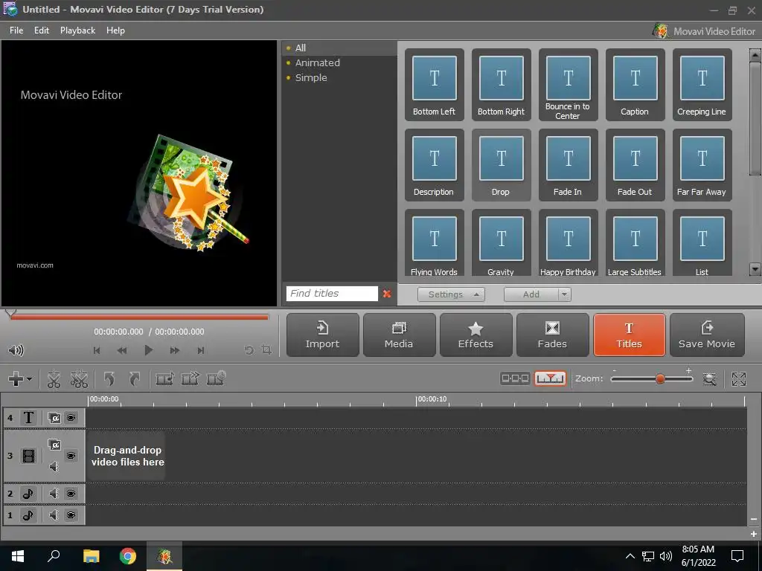The width and height of the screenshot is (762, 571).
Task: Click the Add title button
Action: tap(531, 294)
